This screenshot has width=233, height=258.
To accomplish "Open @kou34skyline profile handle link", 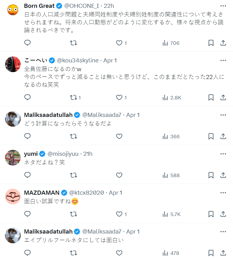I will [x=78, y=60].
